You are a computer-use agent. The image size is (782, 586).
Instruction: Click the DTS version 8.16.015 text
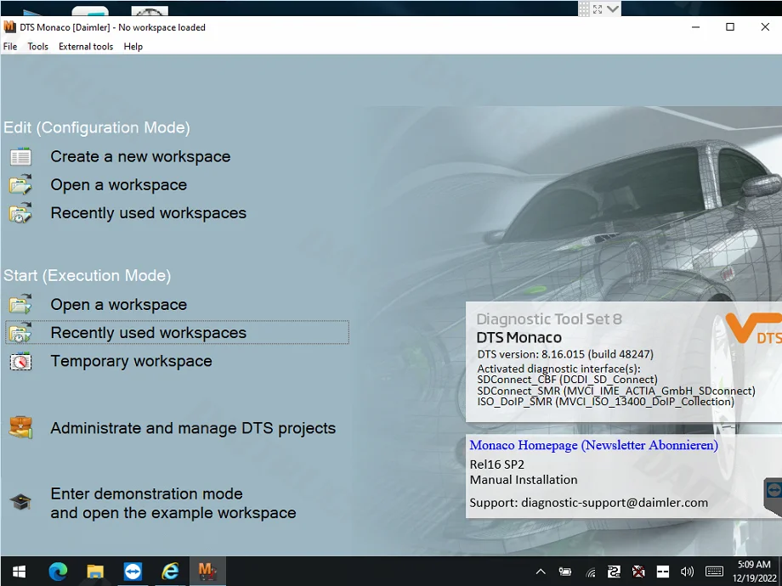click(x=565, y=354)
